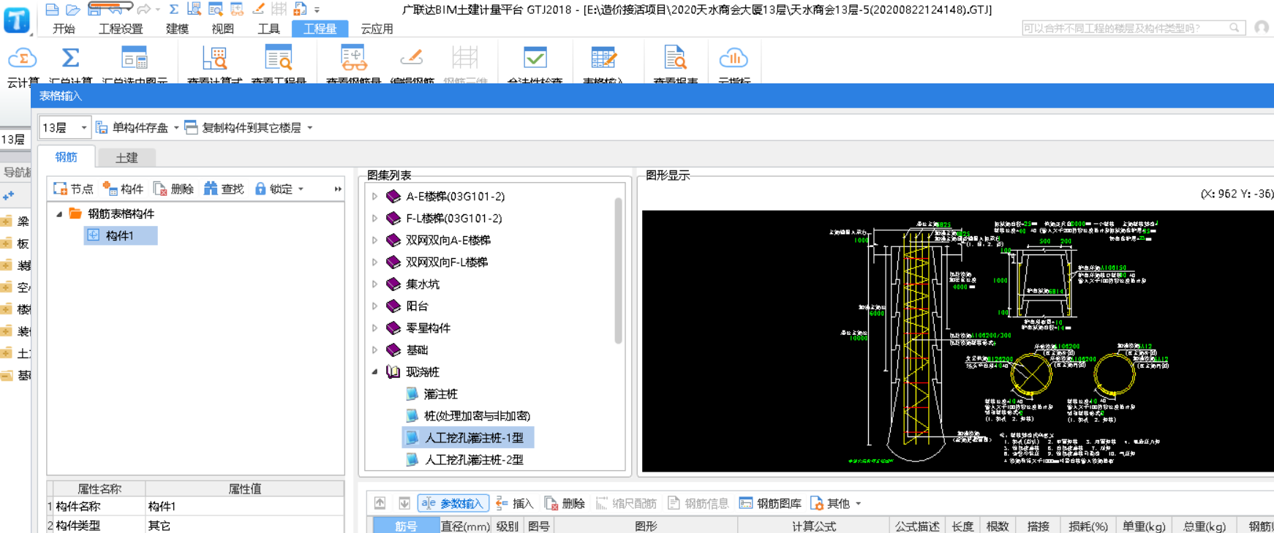Click the move row up arrow icon
This screenshot has width=1274, height=533.
point(380,503)
